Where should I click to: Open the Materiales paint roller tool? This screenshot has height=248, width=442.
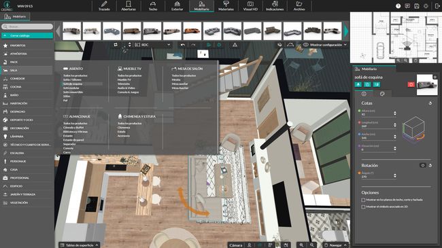tap(226, 5)
